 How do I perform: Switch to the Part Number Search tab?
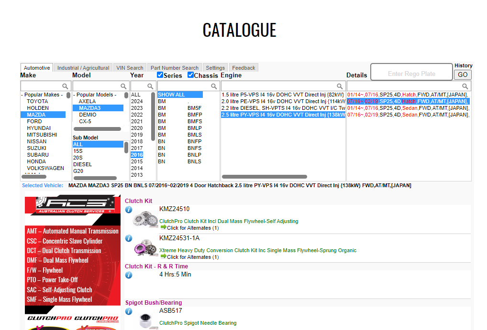174,68
